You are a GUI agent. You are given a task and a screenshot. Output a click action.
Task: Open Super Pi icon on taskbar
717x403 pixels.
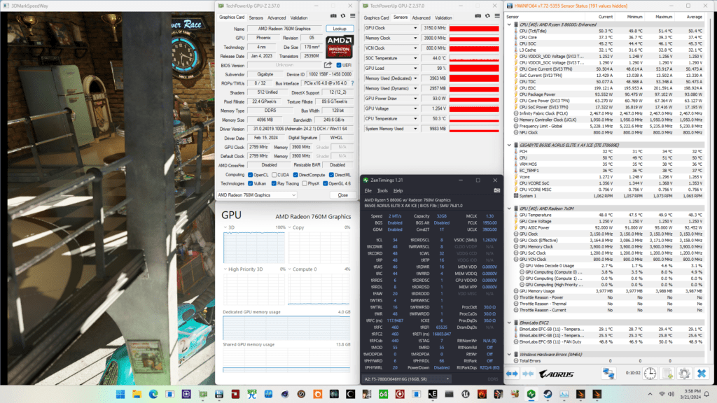252,394
